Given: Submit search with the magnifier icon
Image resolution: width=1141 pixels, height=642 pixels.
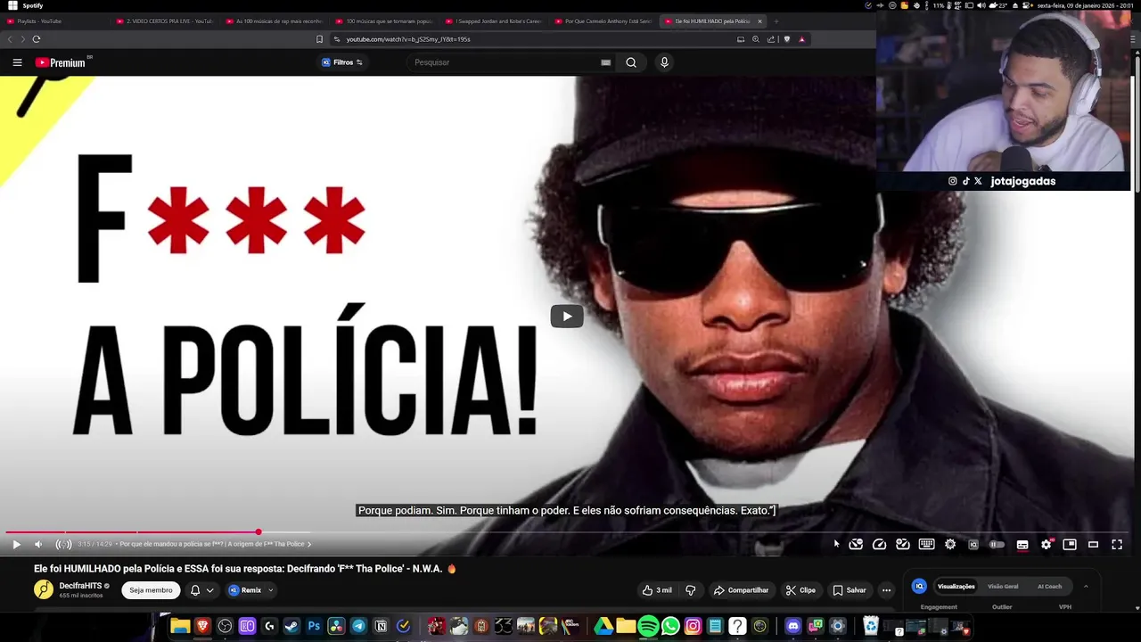Looking at the screenshot, I should [631, 62].
